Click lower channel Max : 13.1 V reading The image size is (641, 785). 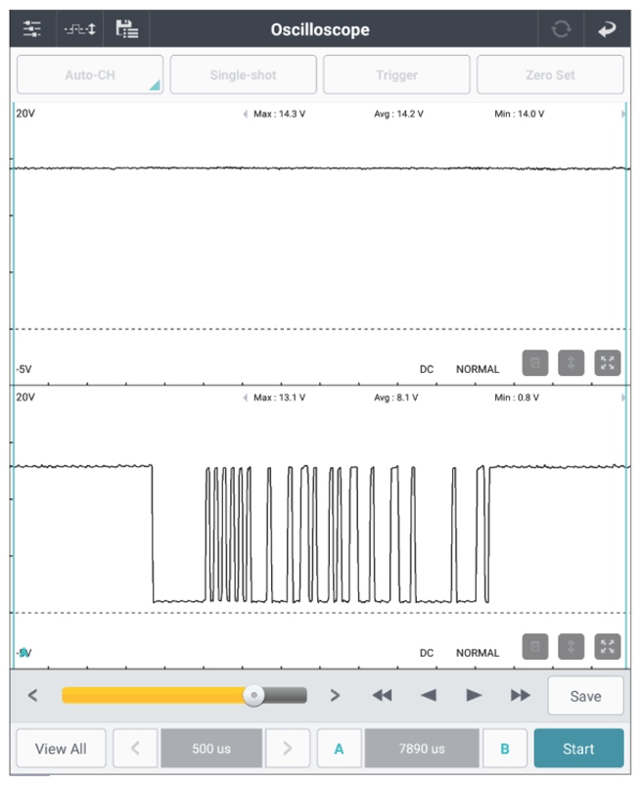279,398
